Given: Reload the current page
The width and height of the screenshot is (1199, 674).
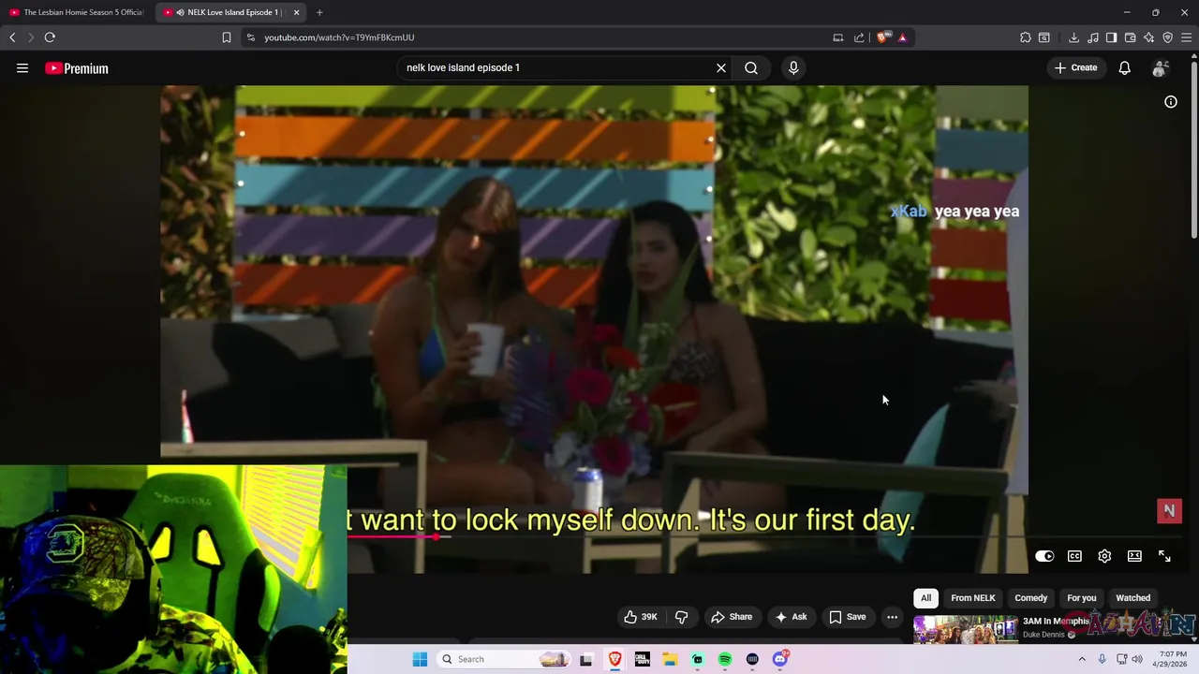Looking at the screenshot, I should (x=50, y=37).
